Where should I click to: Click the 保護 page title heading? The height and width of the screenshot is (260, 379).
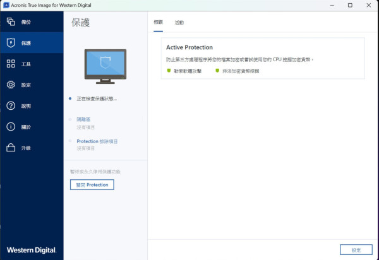tap(80, 23)
